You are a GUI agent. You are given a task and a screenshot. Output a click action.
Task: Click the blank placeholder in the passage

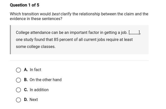(134, 33)
